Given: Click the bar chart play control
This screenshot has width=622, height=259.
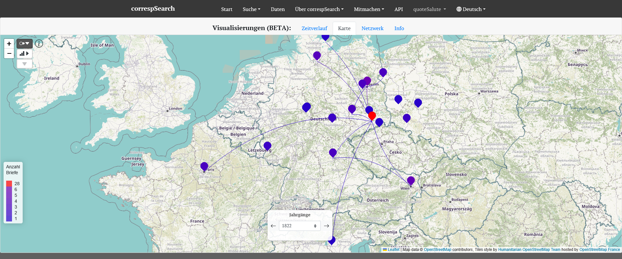Looking at the screenshot, I should pos(25,53).
